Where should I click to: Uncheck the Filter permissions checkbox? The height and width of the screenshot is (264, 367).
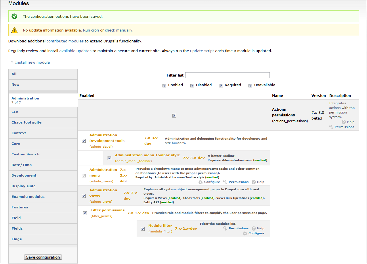(x=85, y=213)
